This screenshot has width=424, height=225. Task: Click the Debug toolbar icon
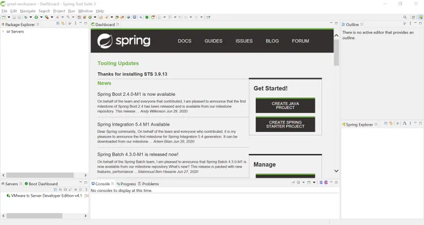(26, 17)
